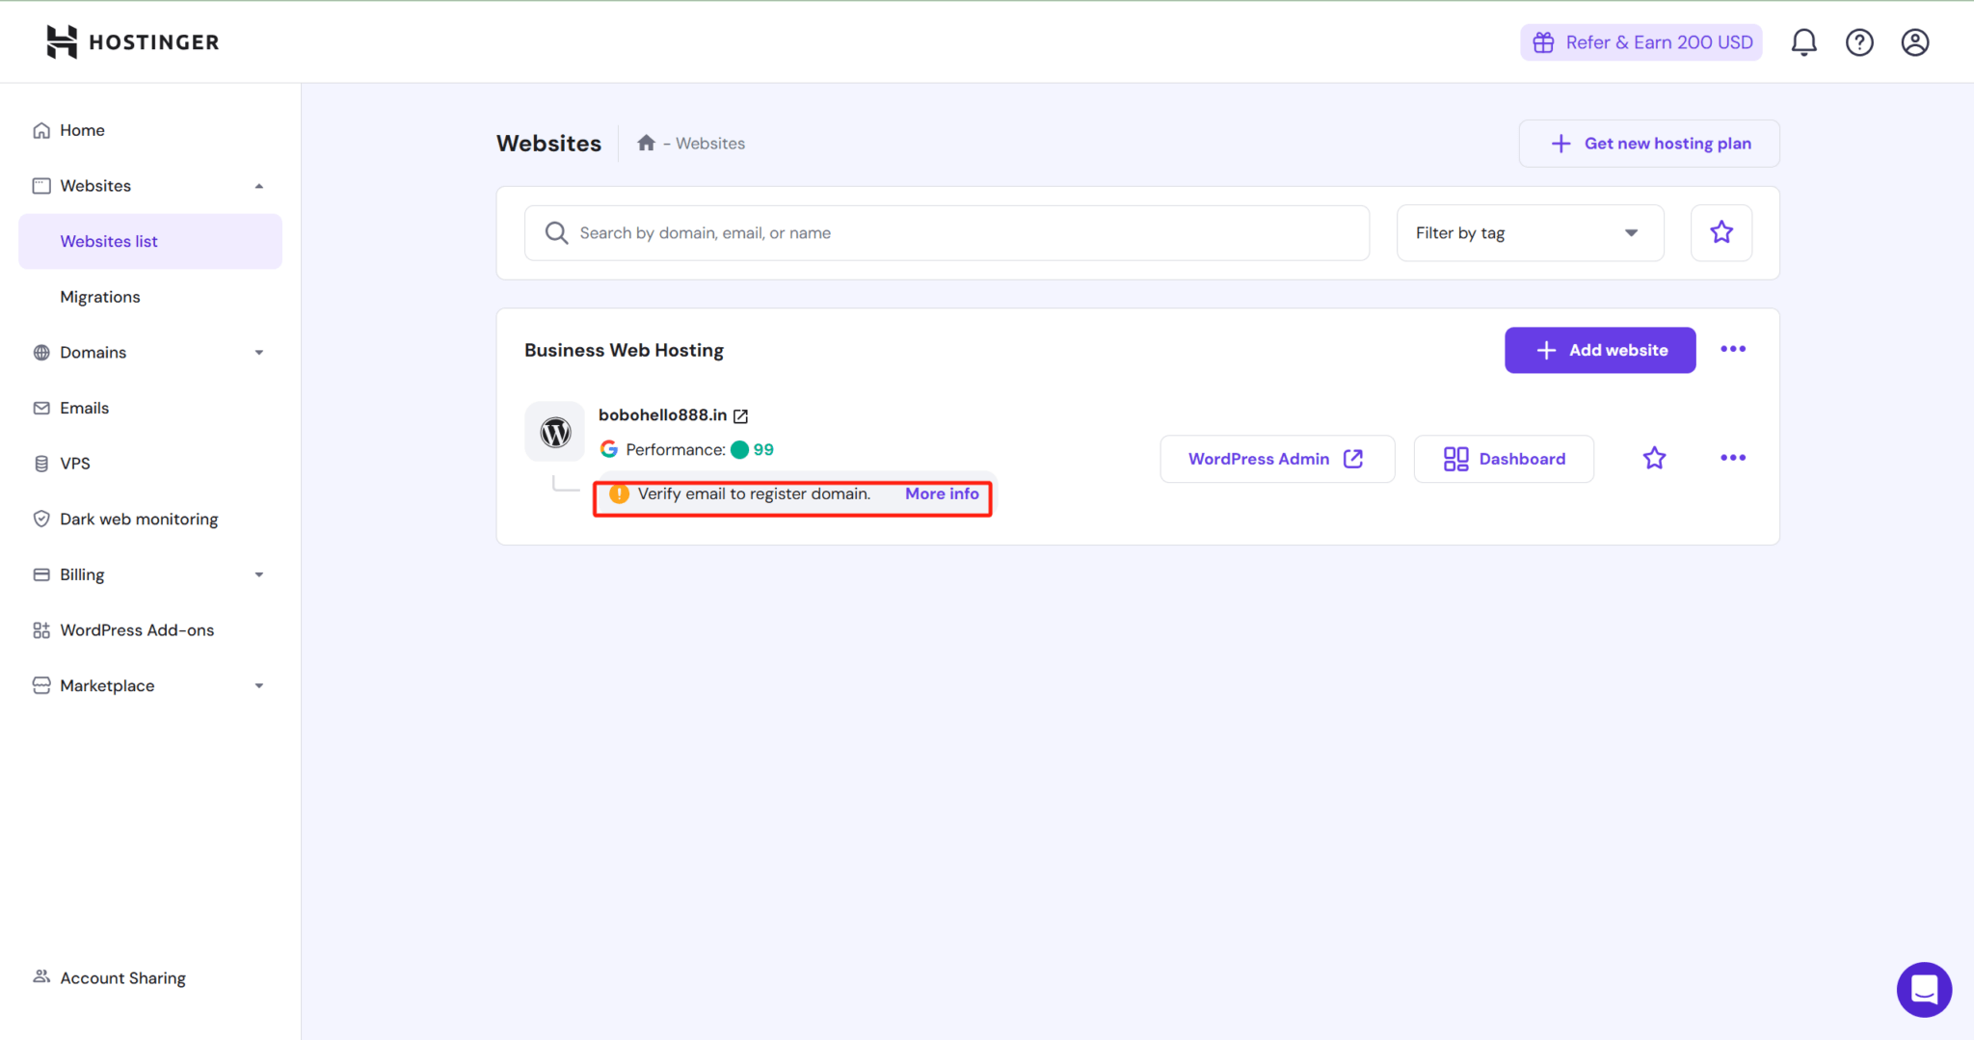
Task: Click the home breadcrumb icon
Action: 646,144
